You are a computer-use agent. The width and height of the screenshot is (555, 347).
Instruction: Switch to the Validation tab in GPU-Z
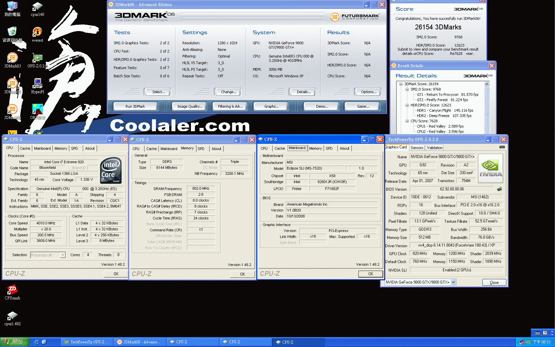[x=434, y=148]
